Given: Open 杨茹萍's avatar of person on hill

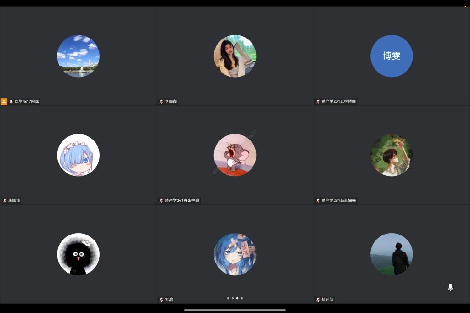Looking at the screenshot, I should (392, 254).
